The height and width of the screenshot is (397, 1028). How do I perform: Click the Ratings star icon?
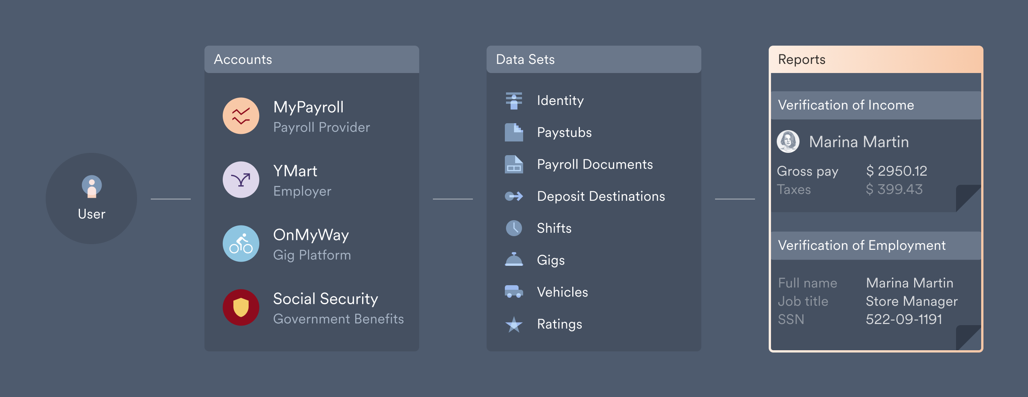click(x=514, y=324)
